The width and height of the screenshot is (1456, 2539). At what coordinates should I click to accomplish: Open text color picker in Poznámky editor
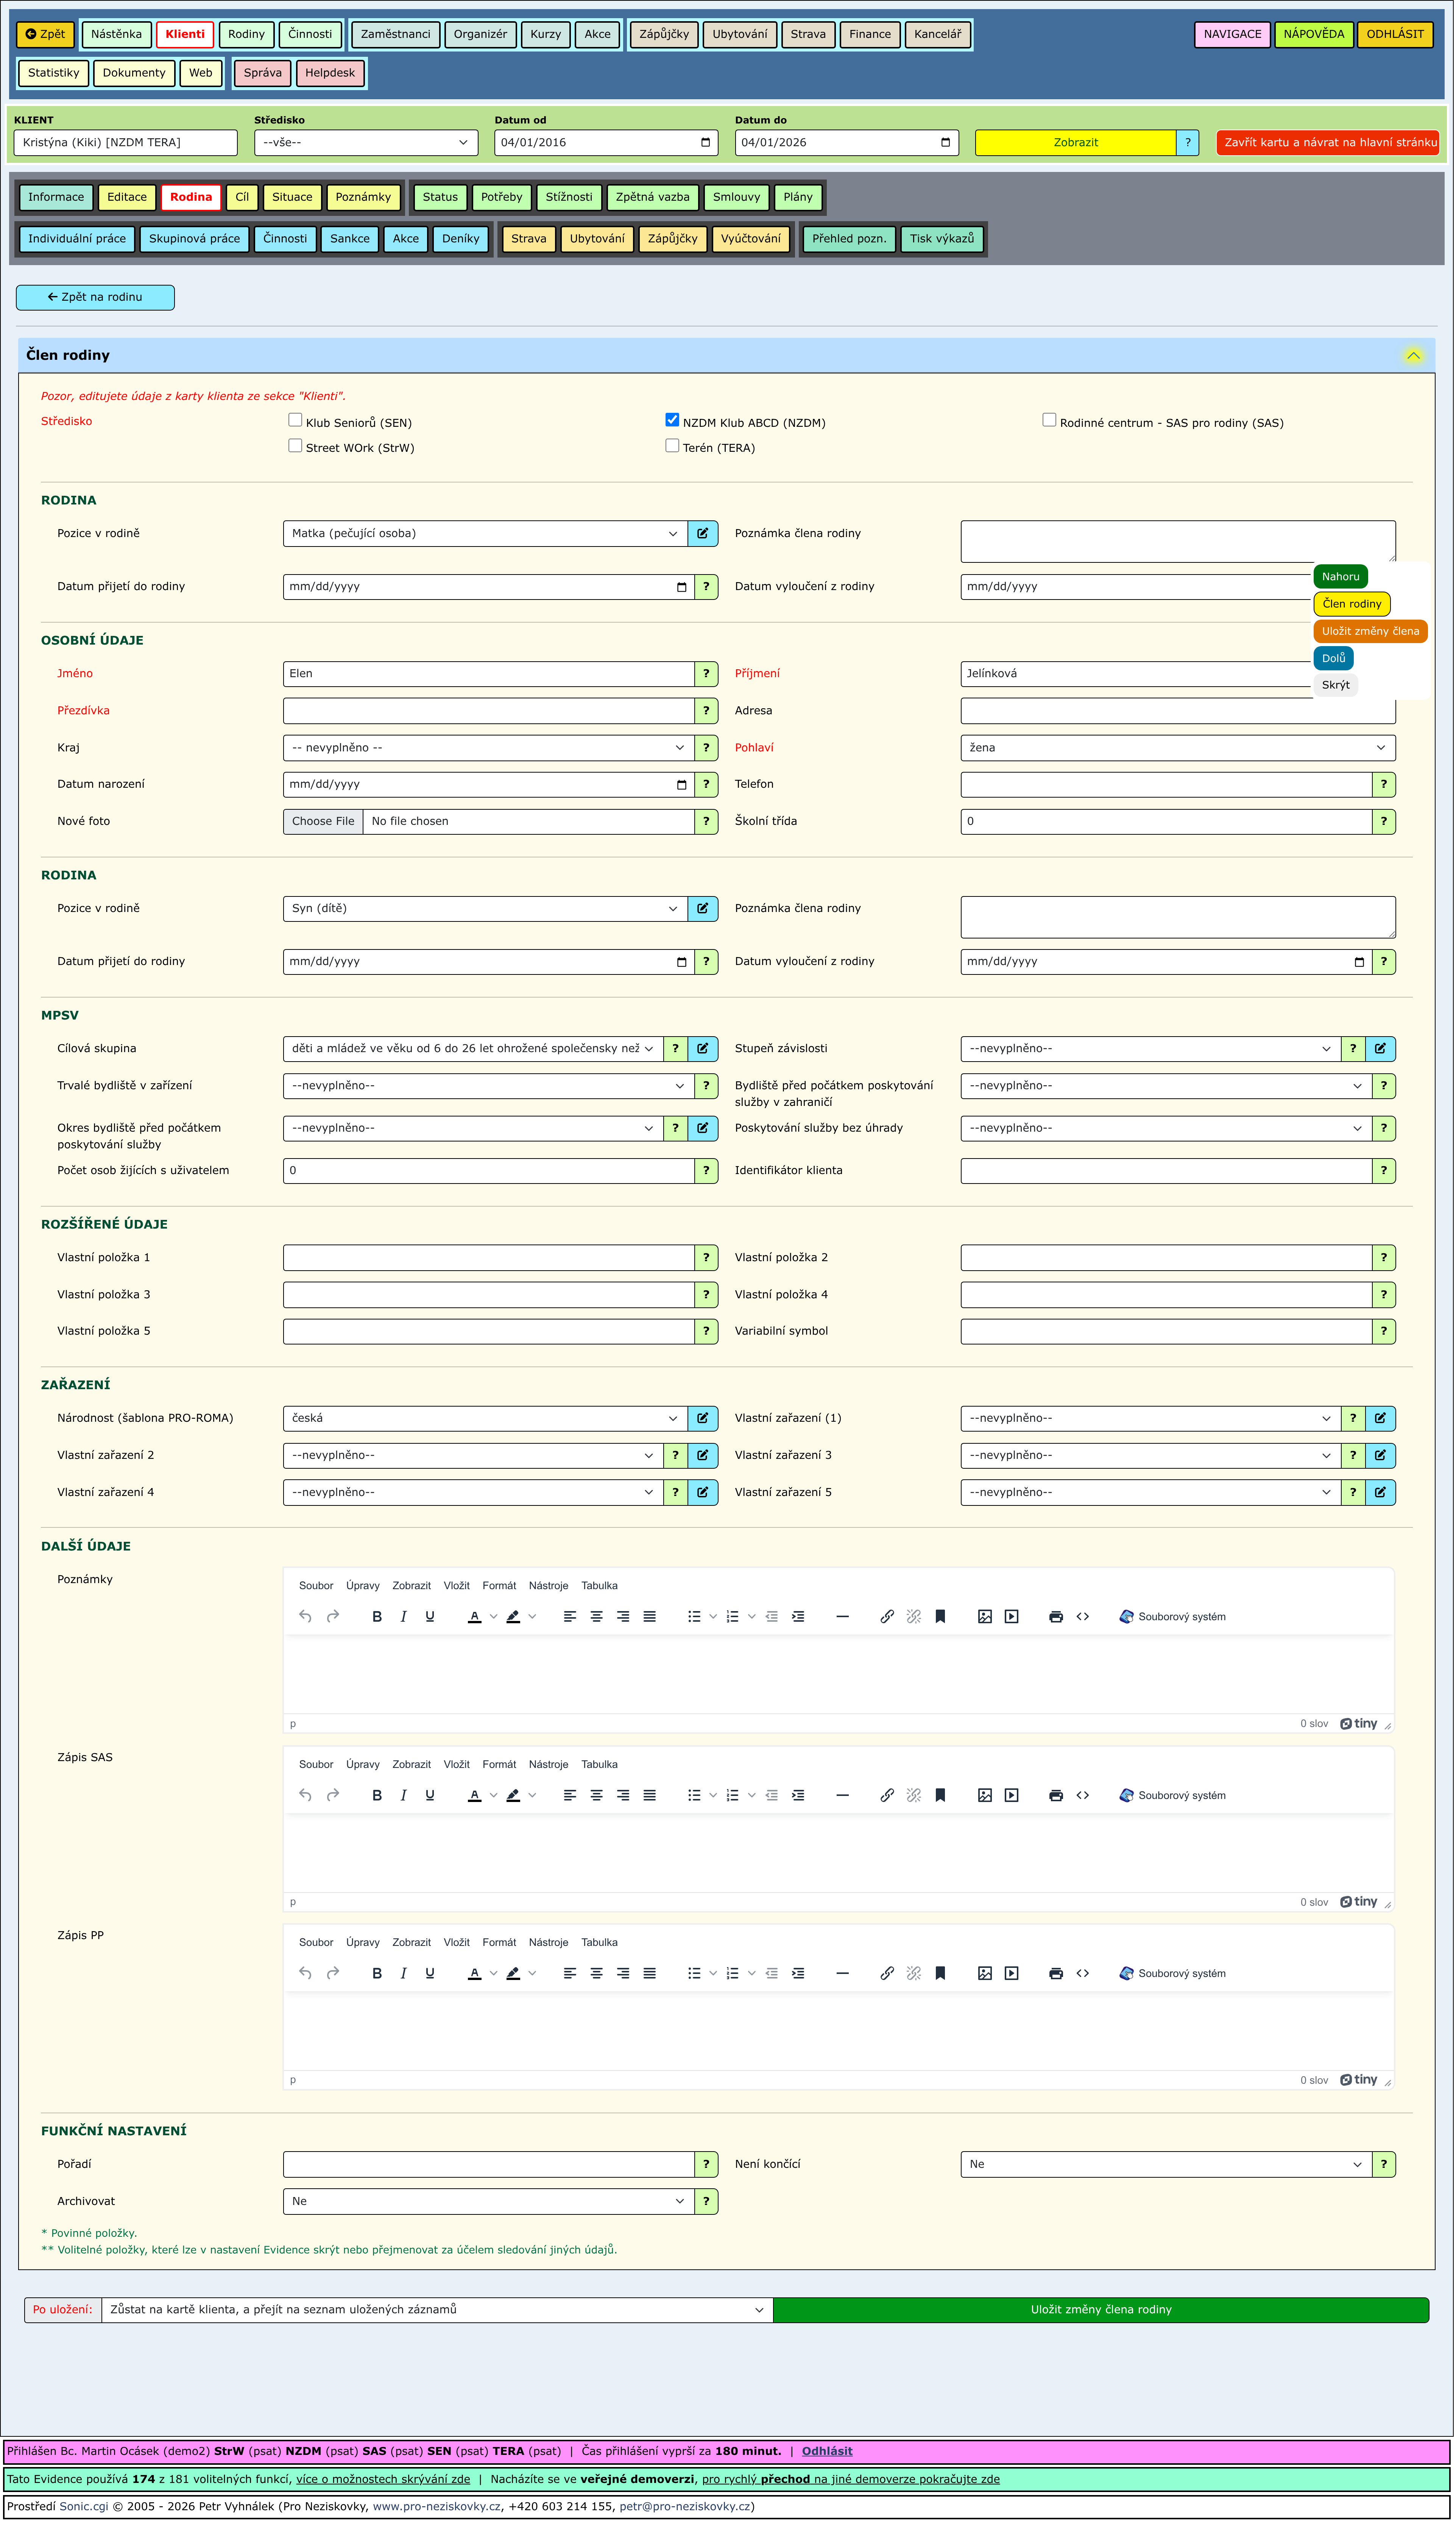click(x=475, y=1618)
